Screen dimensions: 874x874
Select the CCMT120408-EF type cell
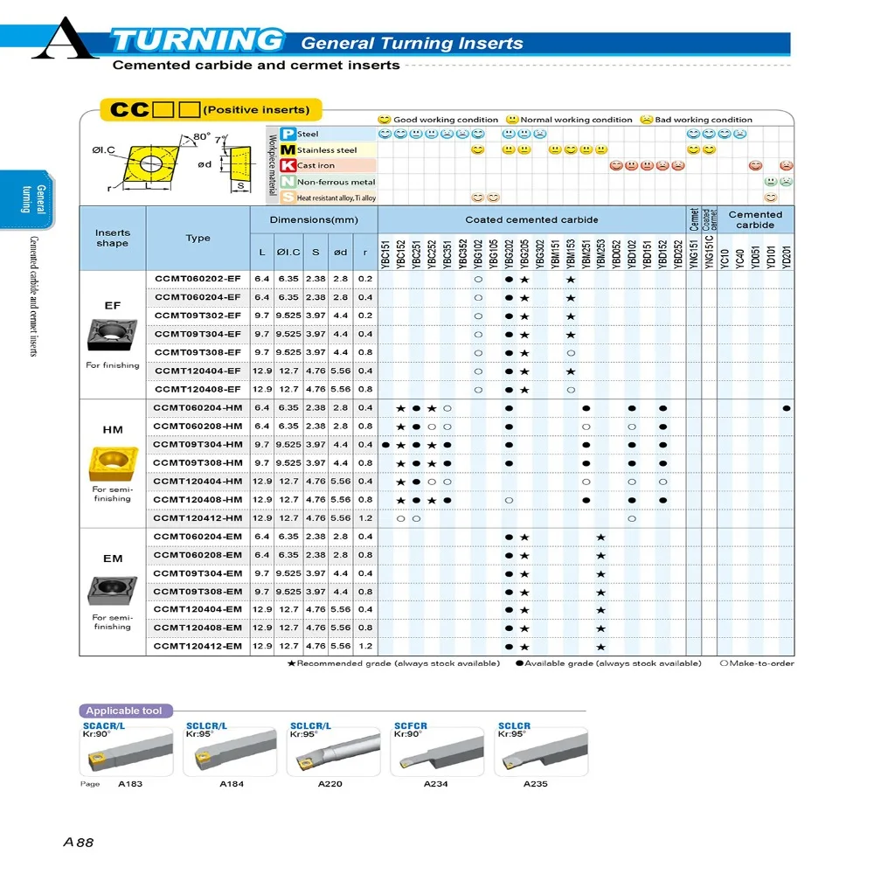coord(198,390)
